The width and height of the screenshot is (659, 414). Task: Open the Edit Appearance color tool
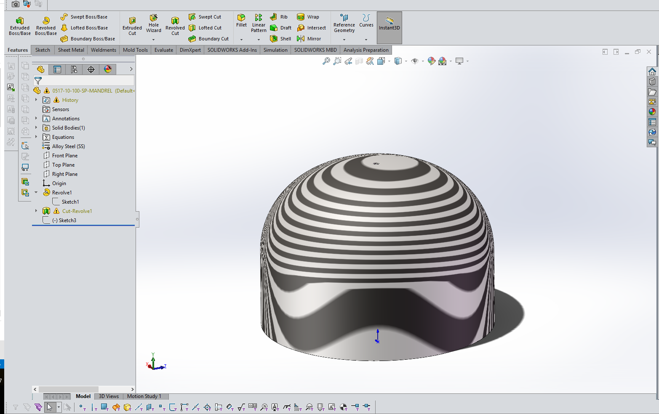(x=431, y=61)
